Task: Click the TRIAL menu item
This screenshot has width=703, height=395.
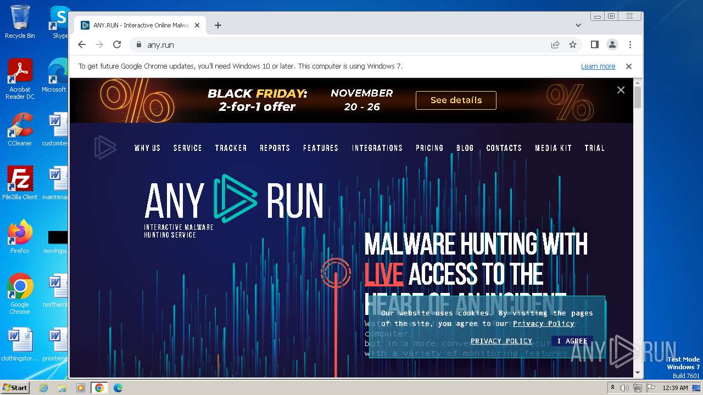Action: [x=594, y=148]
